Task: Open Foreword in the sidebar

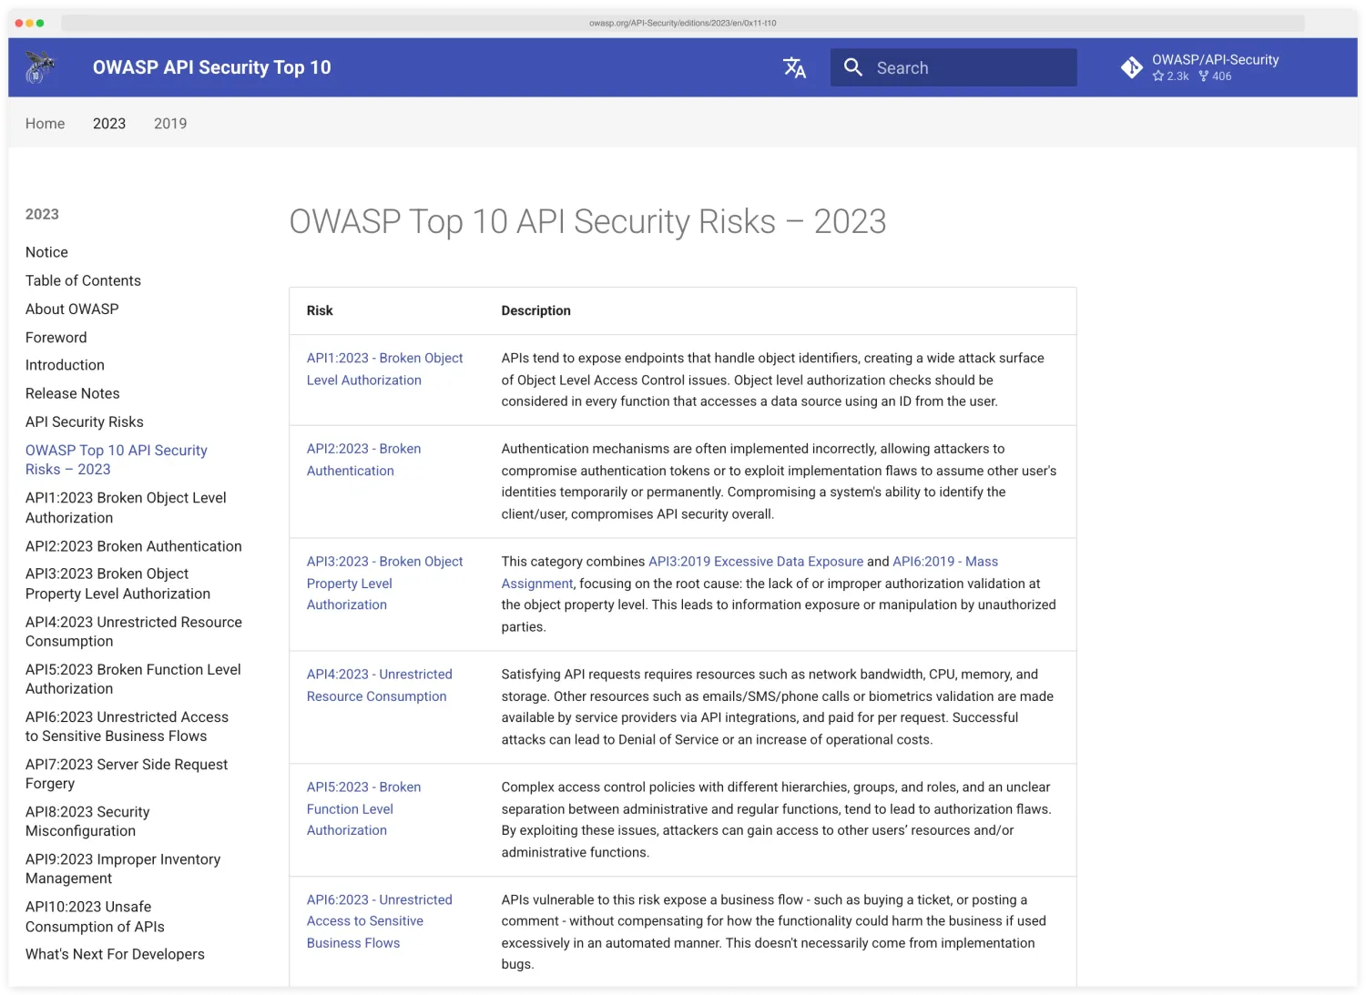Action: tap(56, 337)
